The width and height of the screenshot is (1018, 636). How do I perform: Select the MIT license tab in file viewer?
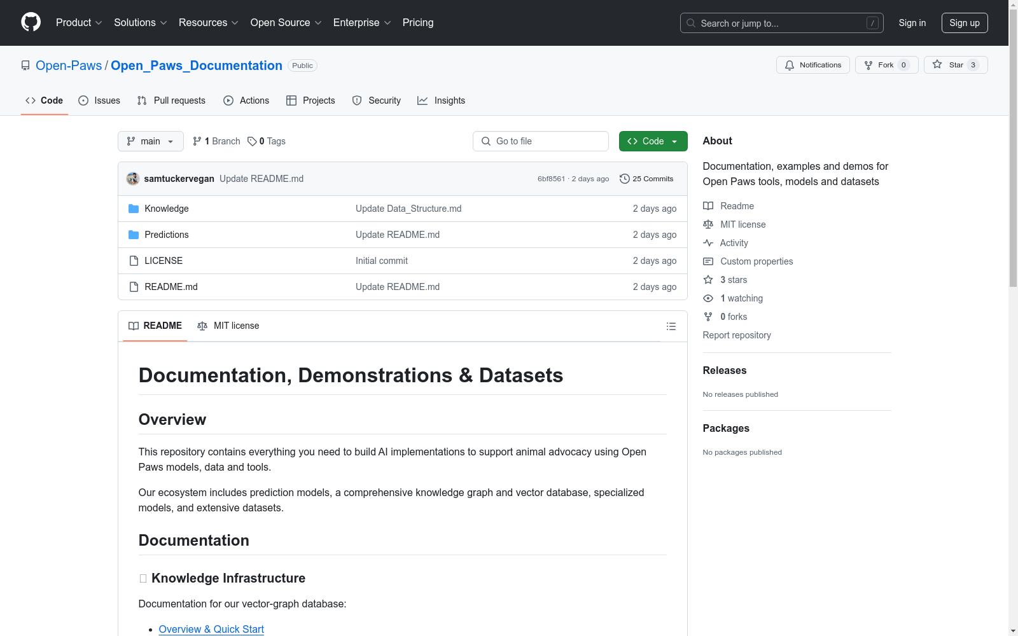tap(228, 326)
